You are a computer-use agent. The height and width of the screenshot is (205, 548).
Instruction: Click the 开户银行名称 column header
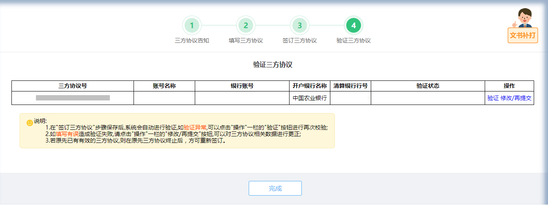tap(310, 86)
